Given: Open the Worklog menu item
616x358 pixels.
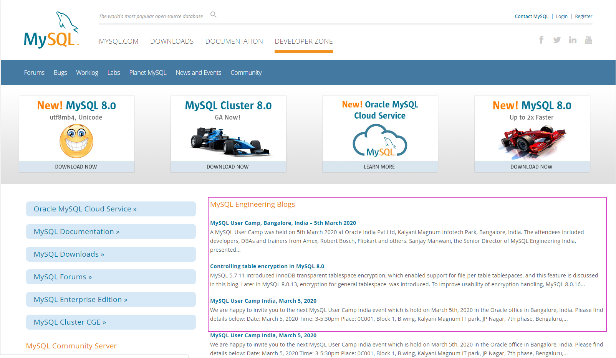Looking at the screenshot, I should click(87, 73).
